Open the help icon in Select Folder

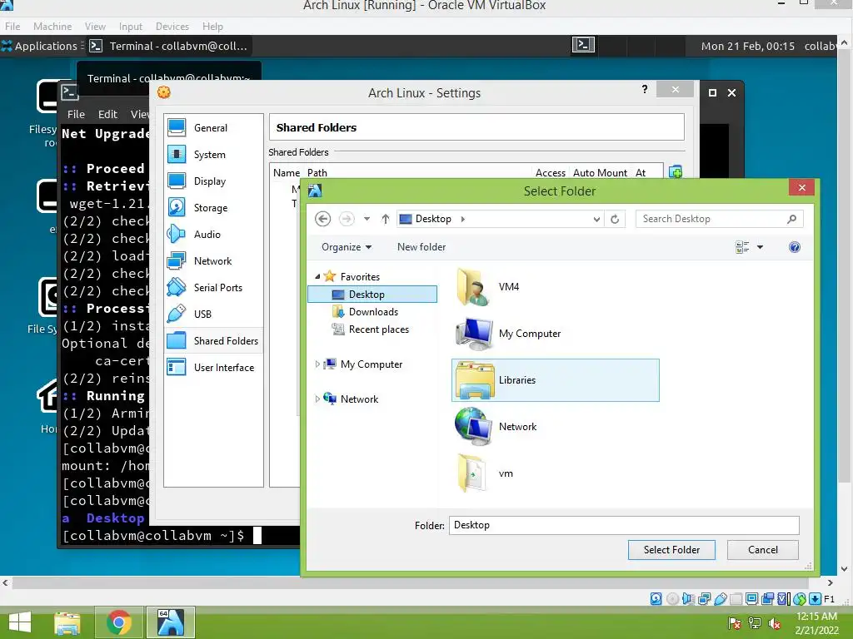[x=794, y=247]
